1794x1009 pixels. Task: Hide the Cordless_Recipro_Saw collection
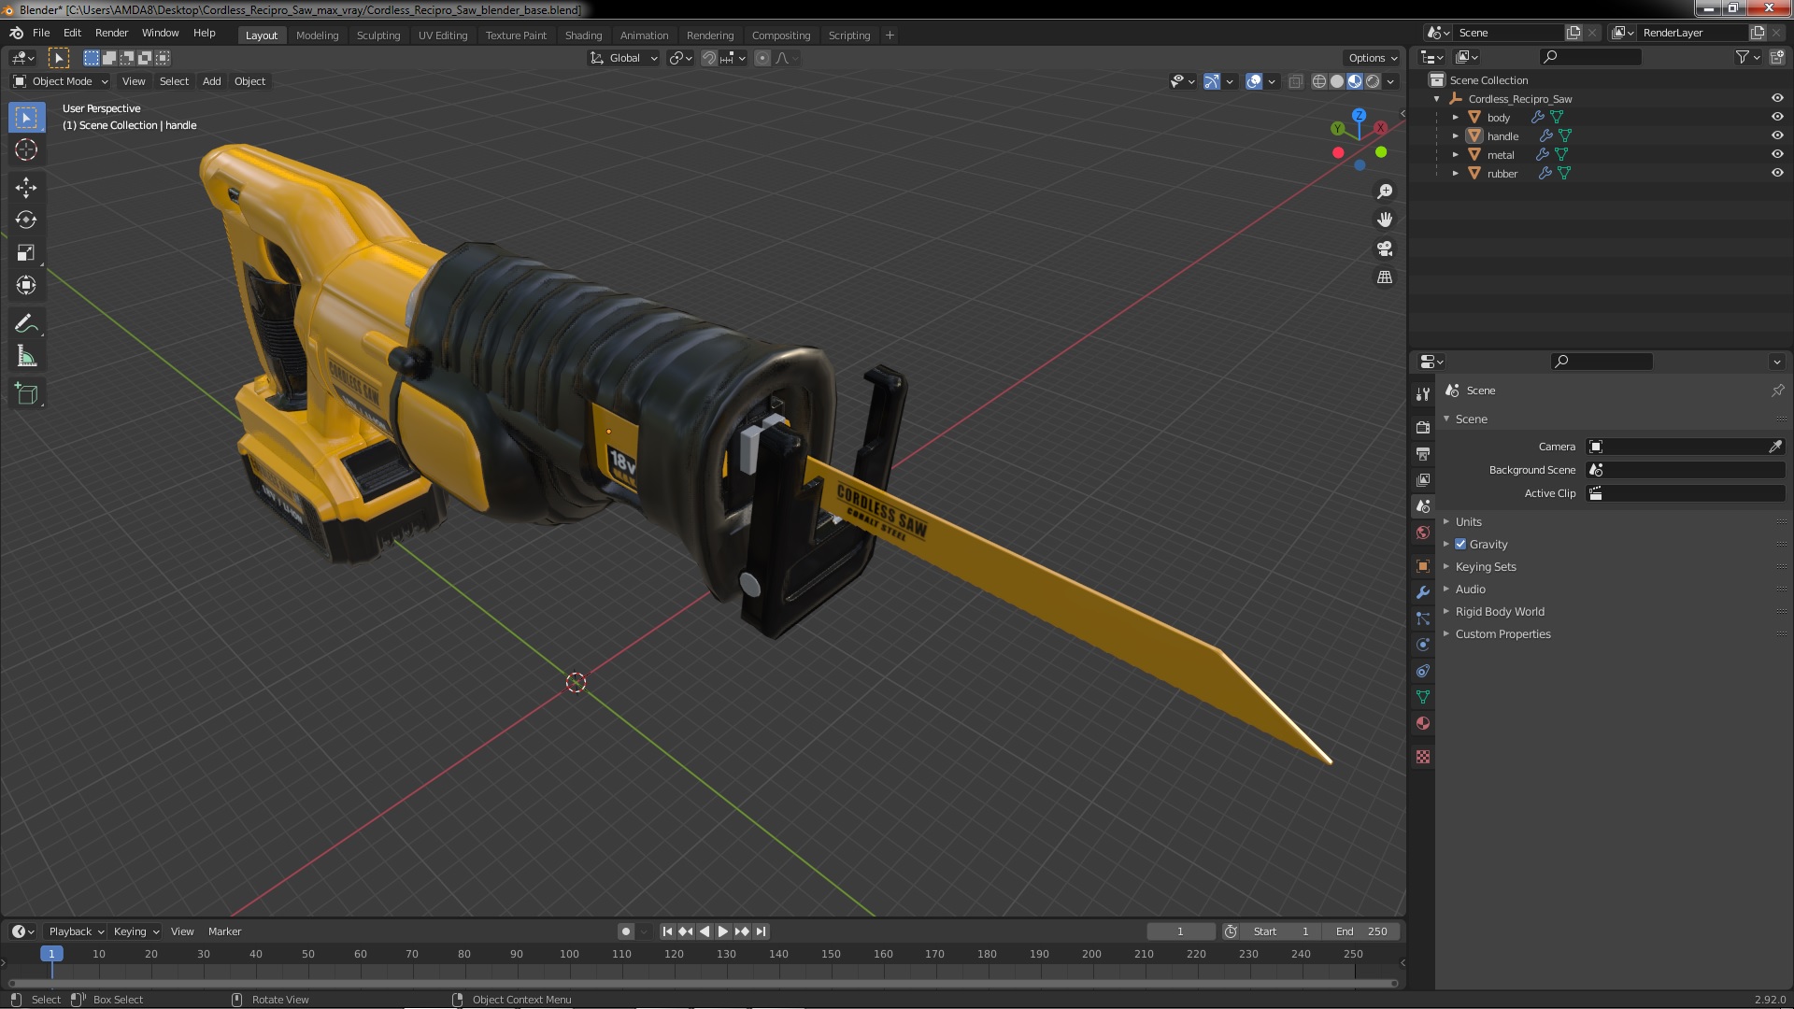[1776, 98]
